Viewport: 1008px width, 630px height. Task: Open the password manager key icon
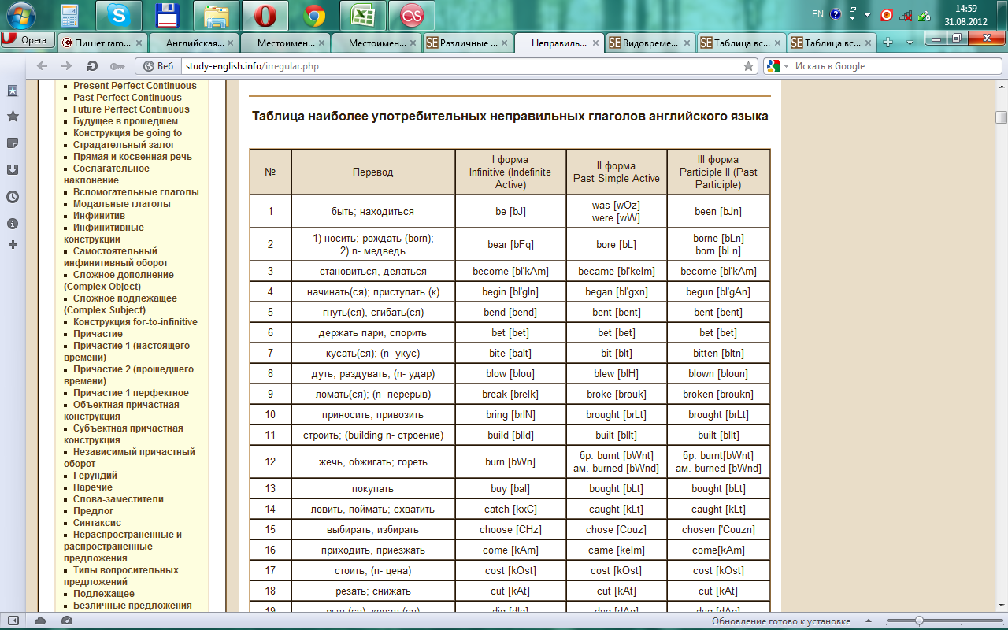pyautogui.click(x=117, y=66)
